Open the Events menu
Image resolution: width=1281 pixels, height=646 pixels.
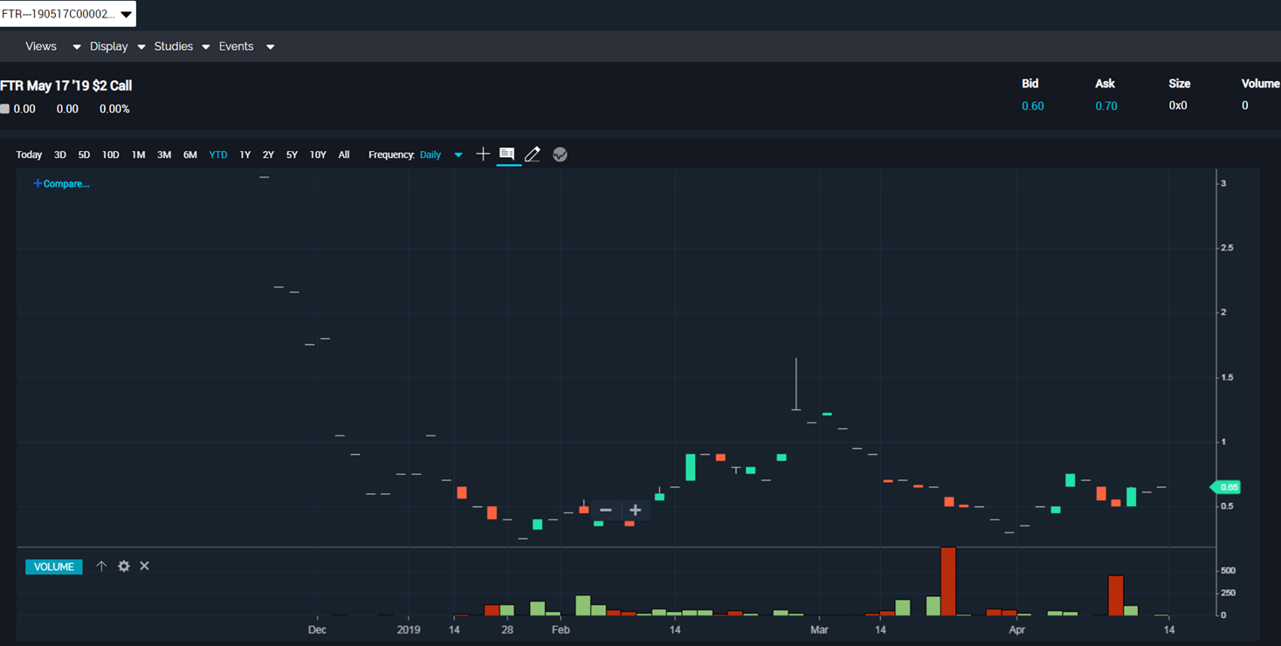click(245, 47)
